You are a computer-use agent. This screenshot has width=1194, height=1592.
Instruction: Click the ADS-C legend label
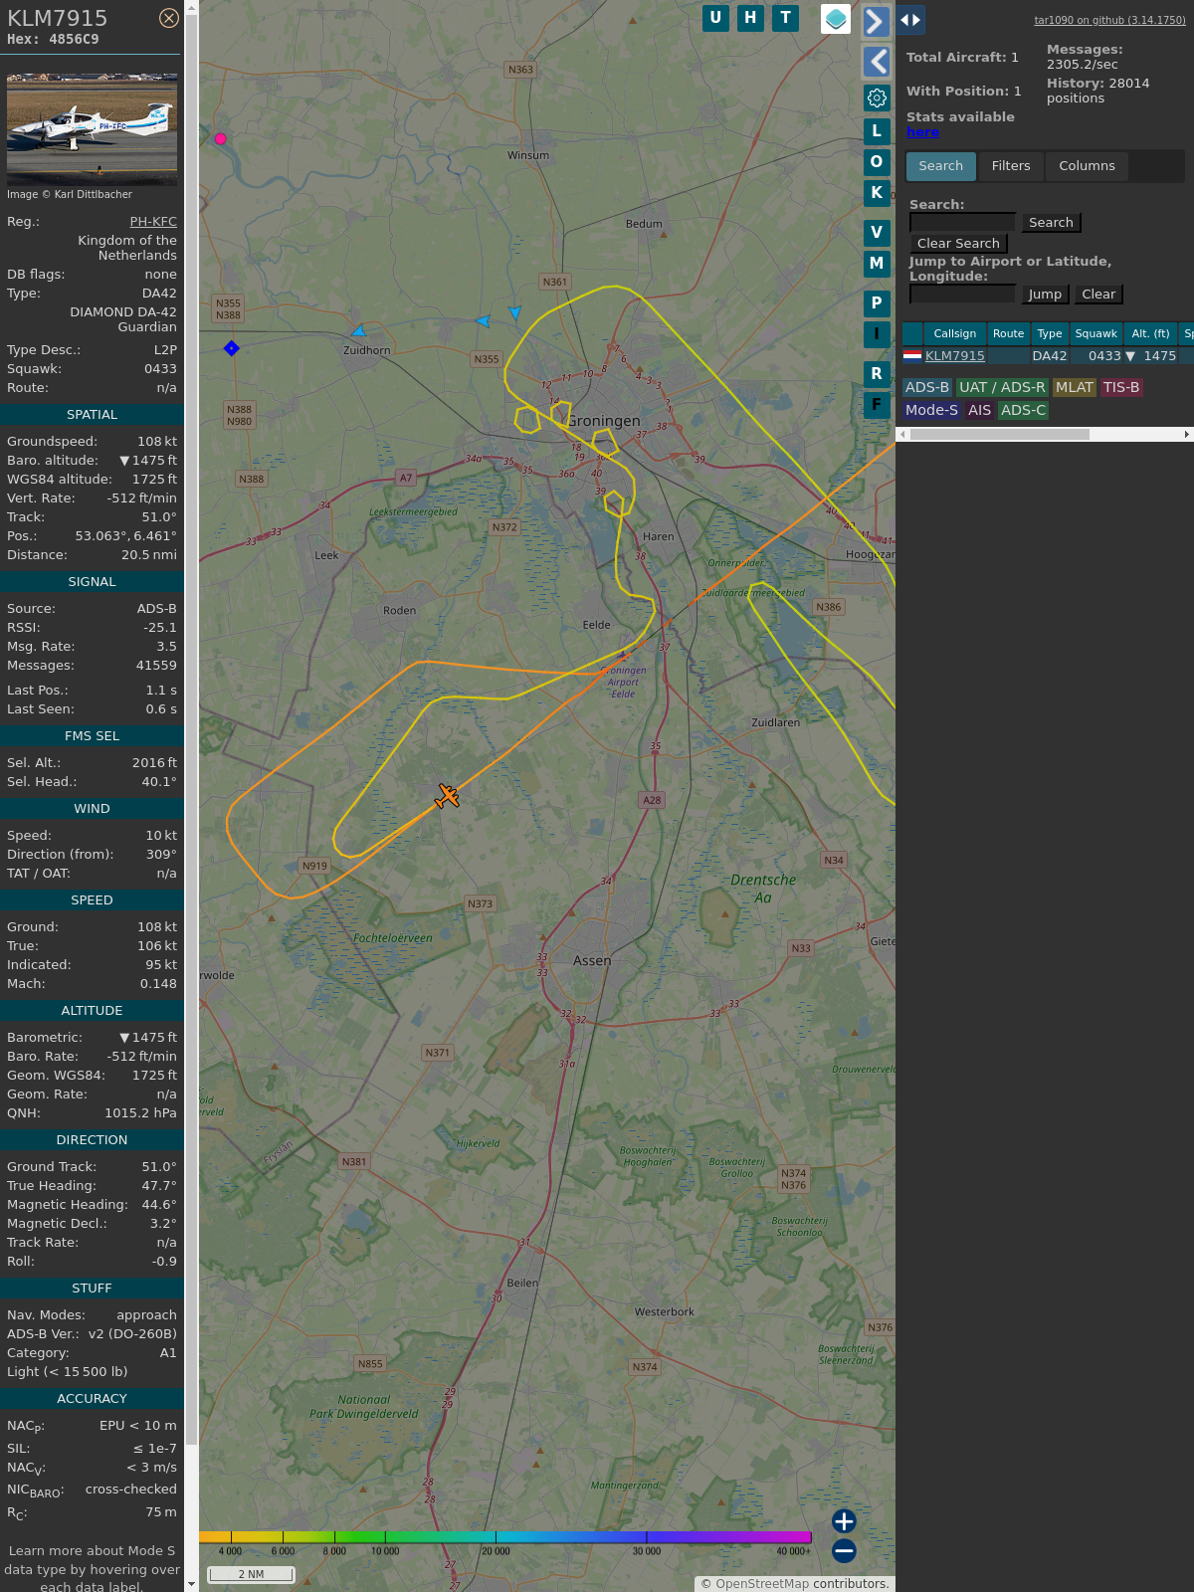point(1023,411)
